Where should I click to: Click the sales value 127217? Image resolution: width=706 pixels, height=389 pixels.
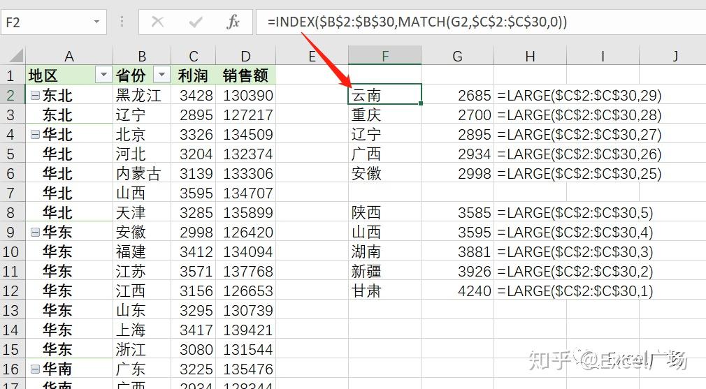point(248,115)
